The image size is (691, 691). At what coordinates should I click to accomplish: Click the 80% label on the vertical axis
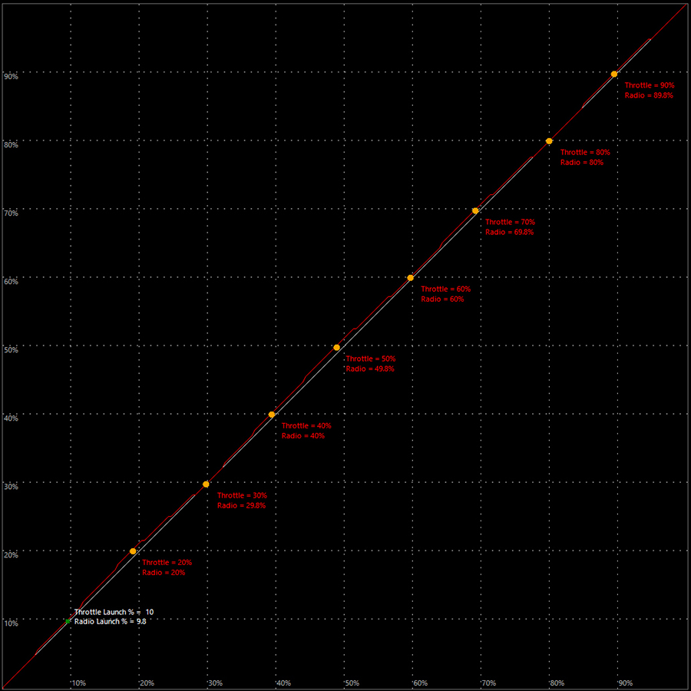coord(11,145)
